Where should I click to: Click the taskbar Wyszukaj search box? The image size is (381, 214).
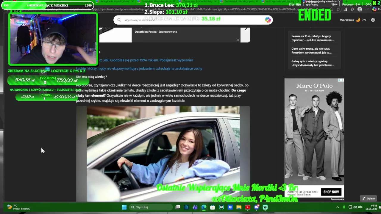pyautogui.click(x=152, y=207)
